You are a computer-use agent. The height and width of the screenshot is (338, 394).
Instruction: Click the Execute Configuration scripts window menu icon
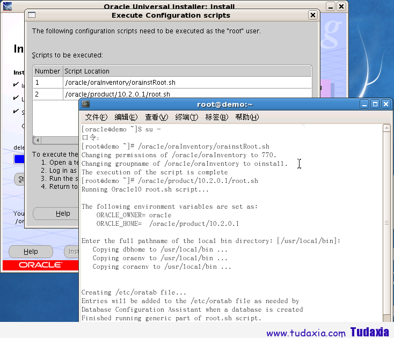32,15
